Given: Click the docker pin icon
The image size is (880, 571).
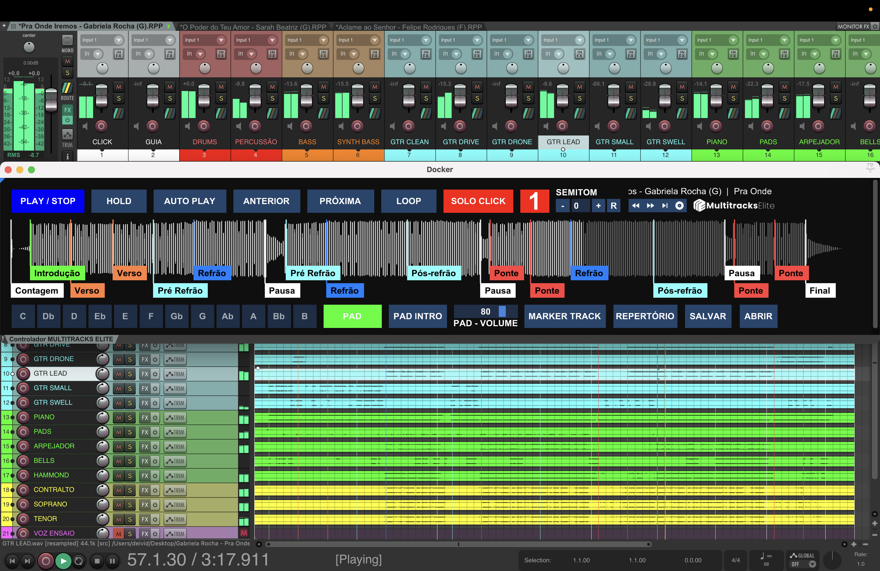Looking at the screenshot, I should [870, 168].
